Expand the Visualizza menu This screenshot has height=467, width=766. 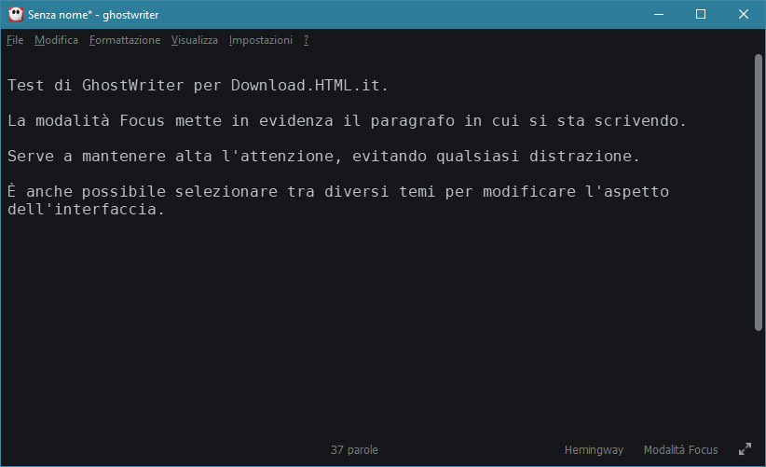pos(194,40)
